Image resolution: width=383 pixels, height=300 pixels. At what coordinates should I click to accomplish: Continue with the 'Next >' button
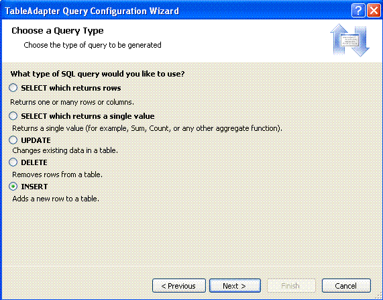point(235,286)
